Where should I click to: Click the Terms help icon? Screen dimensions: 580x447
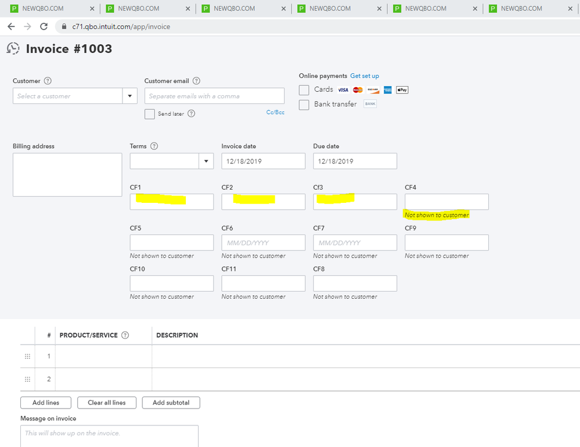coord(154,146)
